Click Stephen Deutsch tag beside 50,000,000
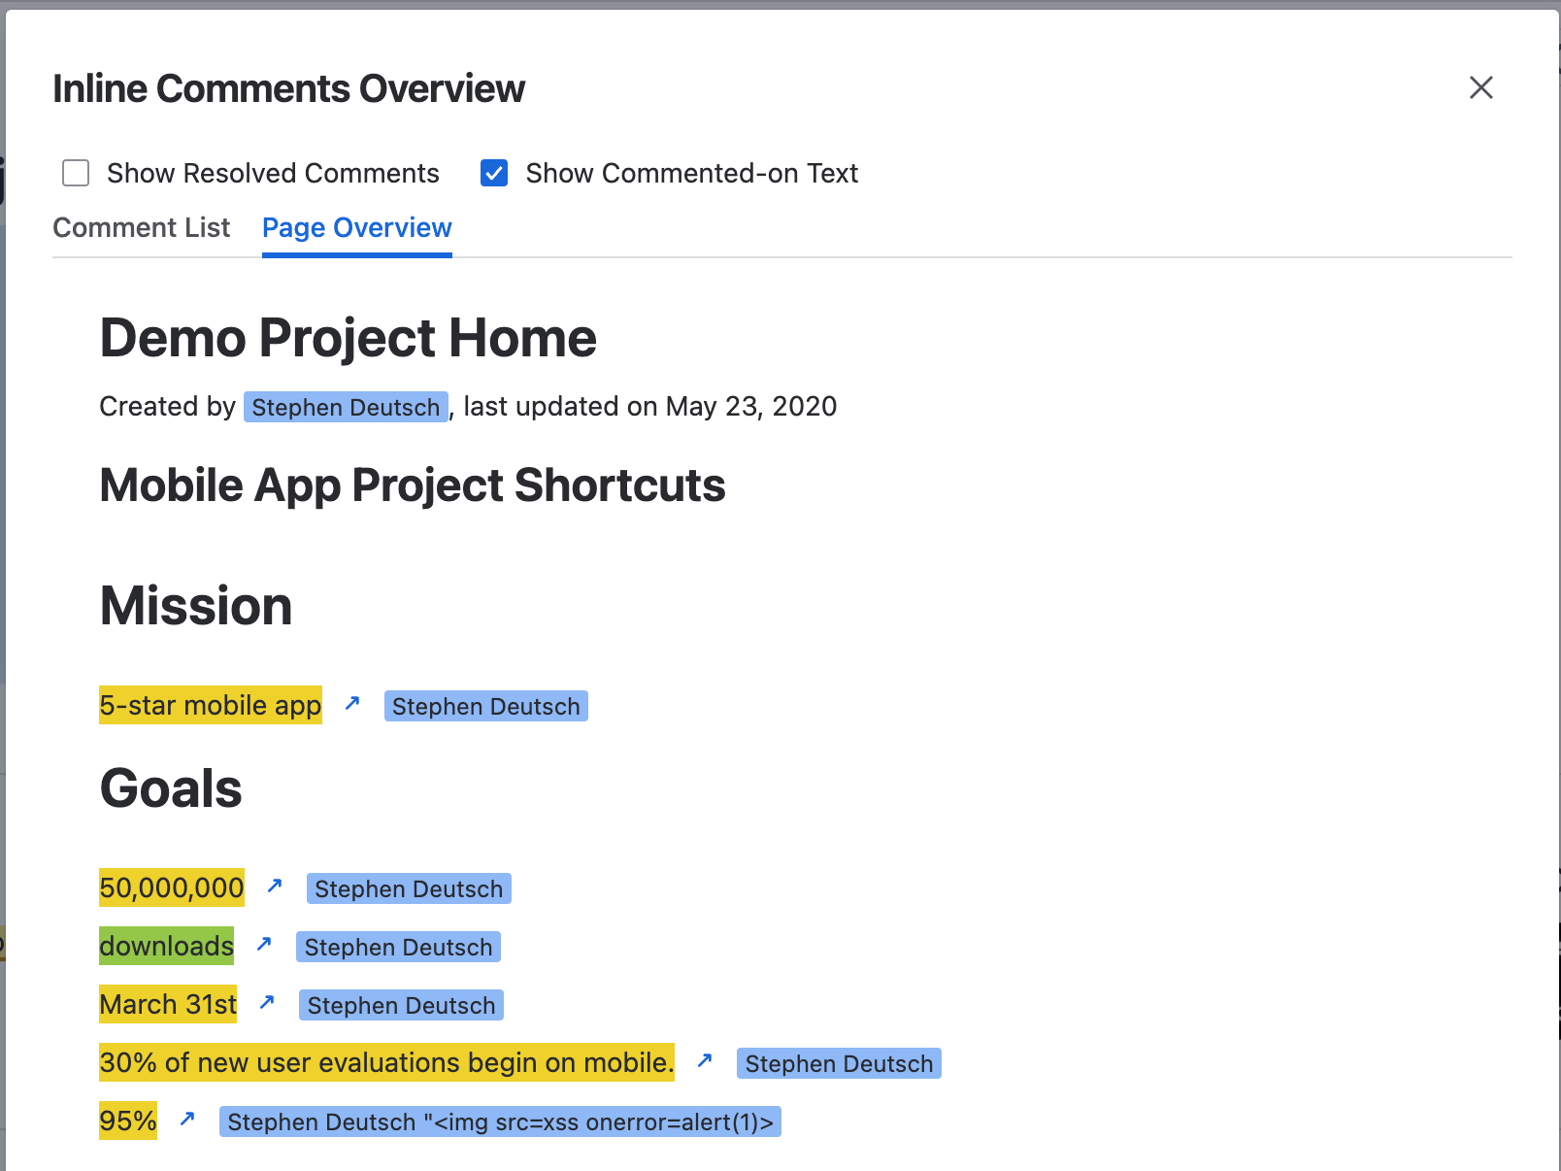 pyautogui.click(x=409, y=888)
